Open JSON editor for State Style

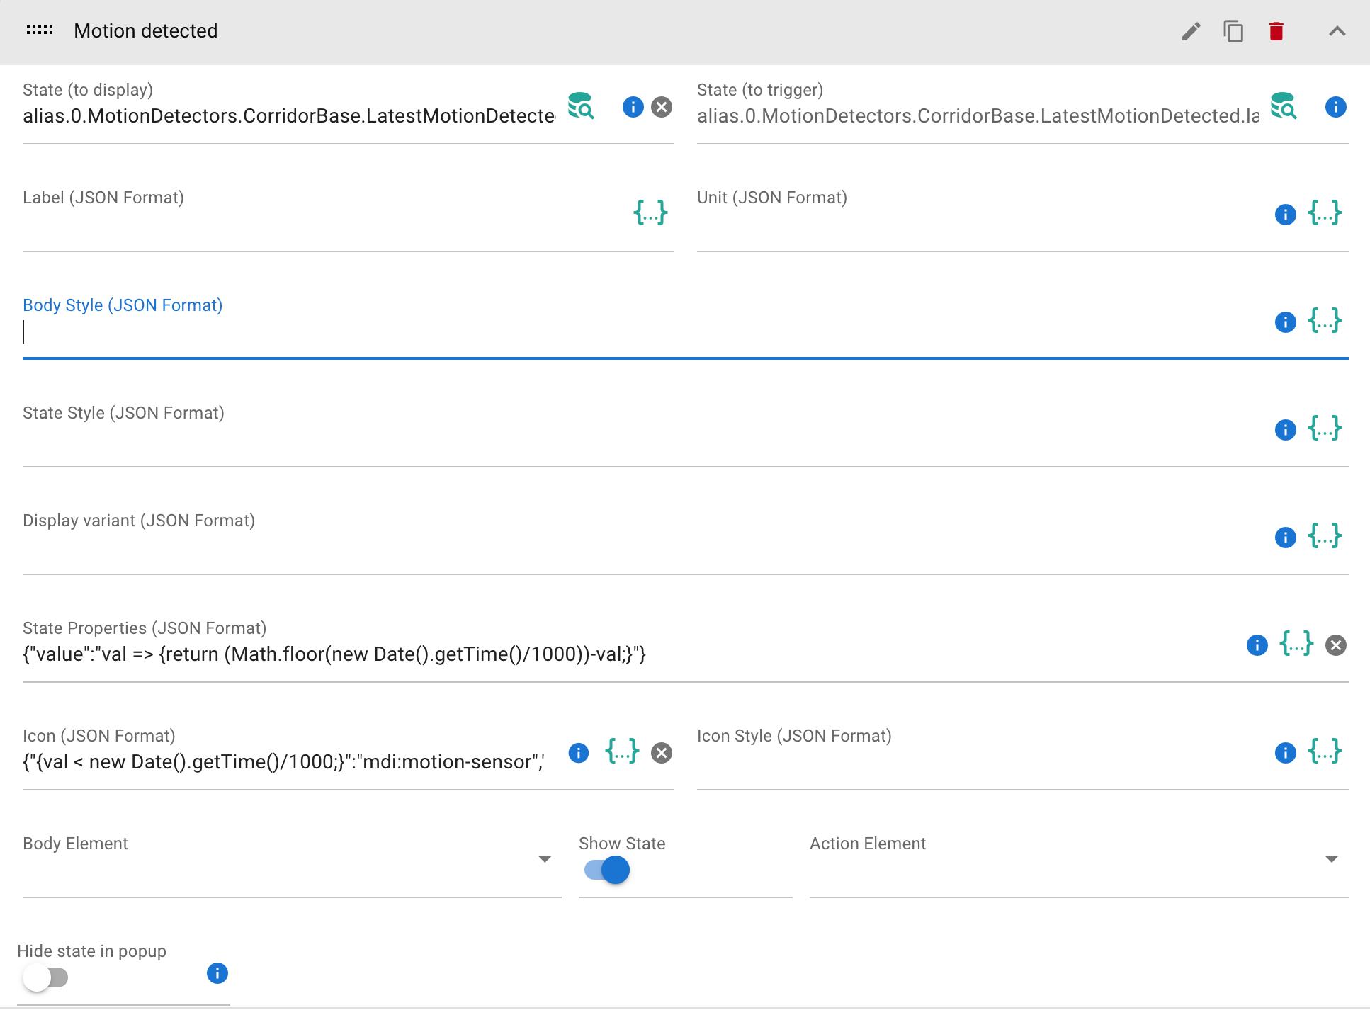1325,428
